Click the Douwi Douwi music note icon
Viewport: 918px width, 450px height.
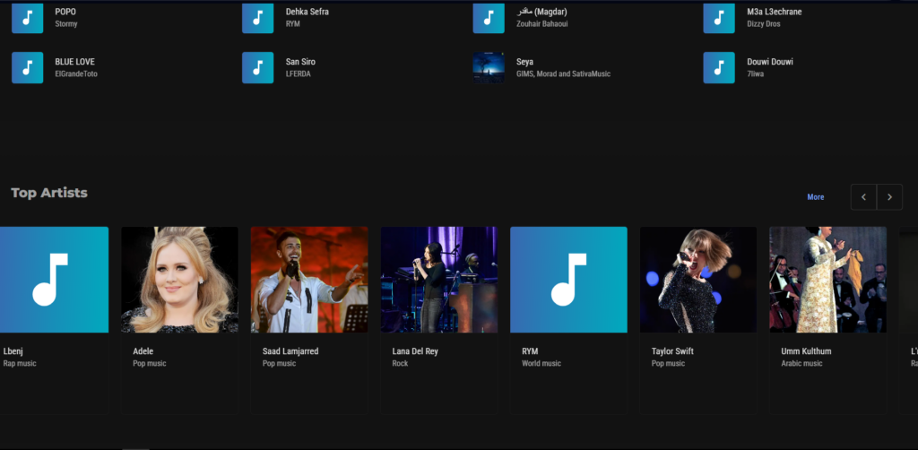[x=718, y=67]
